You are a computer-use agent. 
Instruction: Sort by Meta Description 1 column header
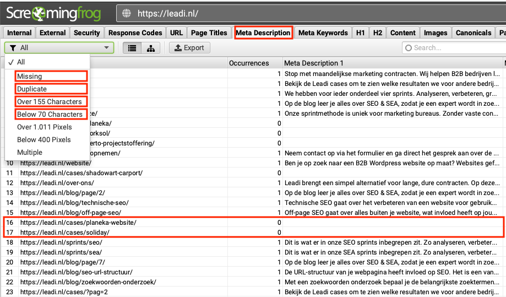393,63
